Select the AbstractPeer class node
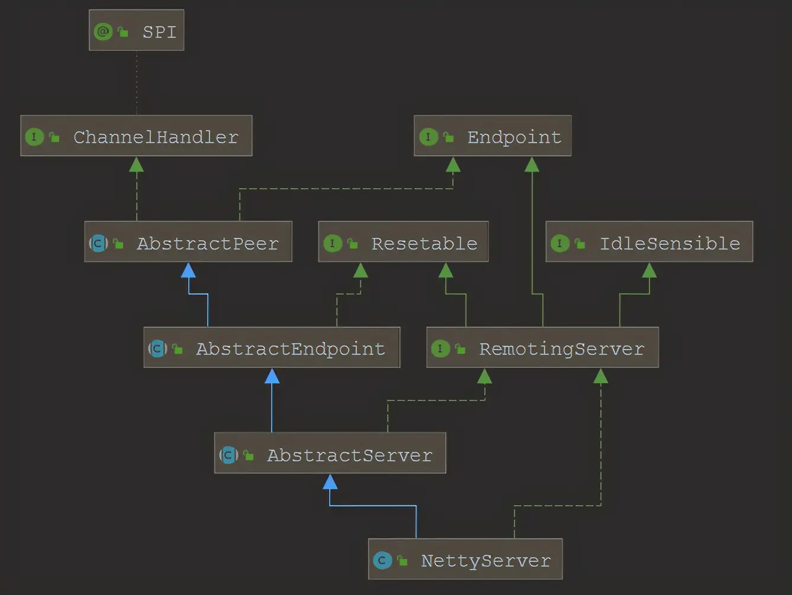This screenshot has height=595, width=792. click(188, 241)
